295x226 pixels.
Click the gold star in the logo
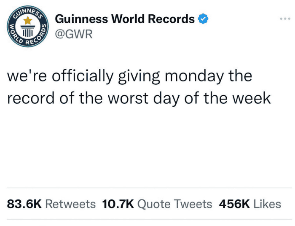click(28, 20)
